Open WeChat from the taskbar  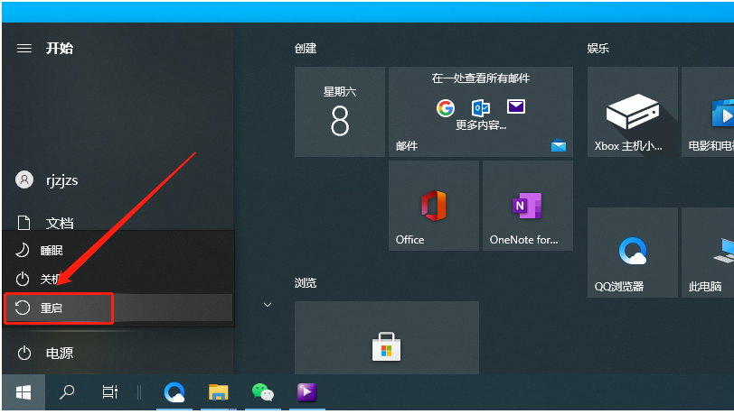coord(263,392)
